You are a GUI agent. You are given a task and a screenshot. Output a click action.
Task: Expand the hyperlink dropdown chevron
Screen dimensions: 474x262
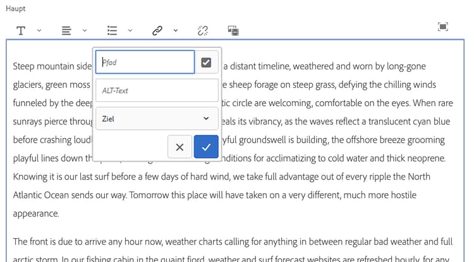coord(176,30)
